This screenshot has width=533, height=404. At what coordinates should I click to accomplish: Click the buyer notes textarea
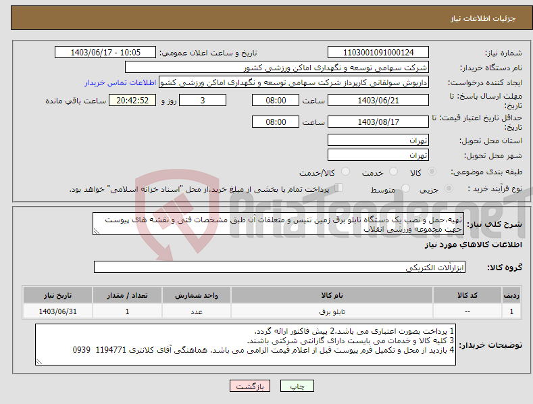[x=245, y=345]
